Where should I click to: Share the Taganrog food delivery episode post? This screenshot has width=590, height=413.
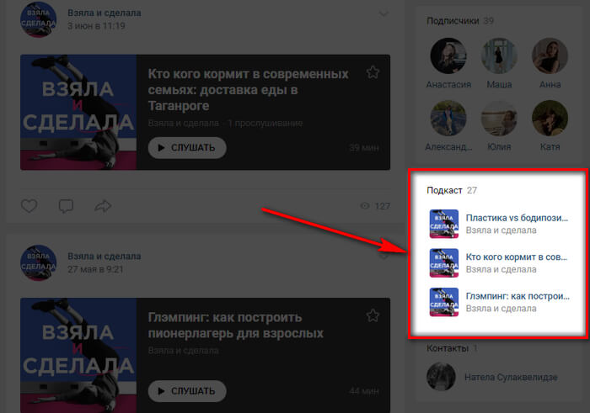103,206
